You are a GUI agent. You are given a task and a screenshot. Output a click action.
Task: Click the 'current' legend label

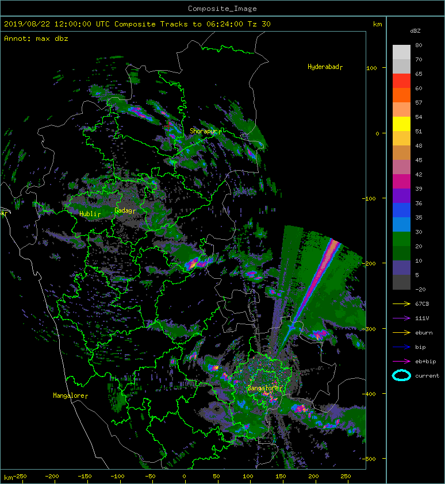click(427, 376)
